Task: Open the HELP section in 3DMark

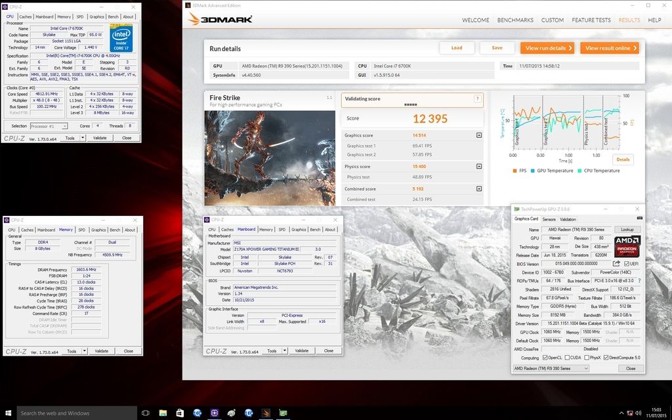Action: pyautogui.click(x=654, y=20)
